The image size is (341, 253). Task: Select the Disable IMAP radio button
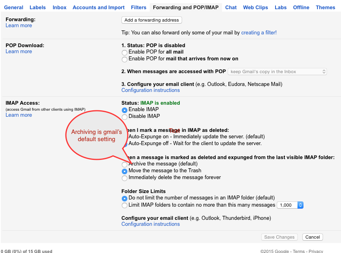[x=125, y=117]
